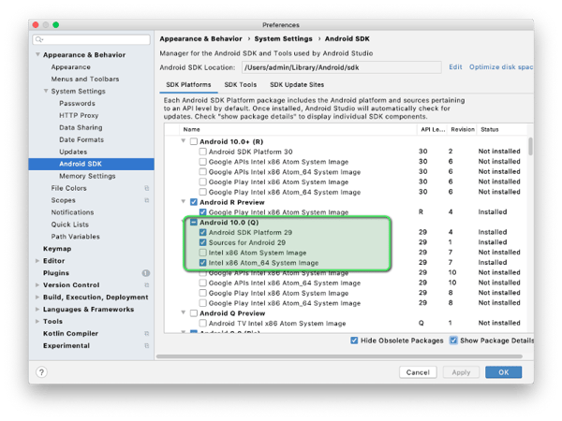Click the Optimize disk space link
562x421 pixels.
(501, 67)
